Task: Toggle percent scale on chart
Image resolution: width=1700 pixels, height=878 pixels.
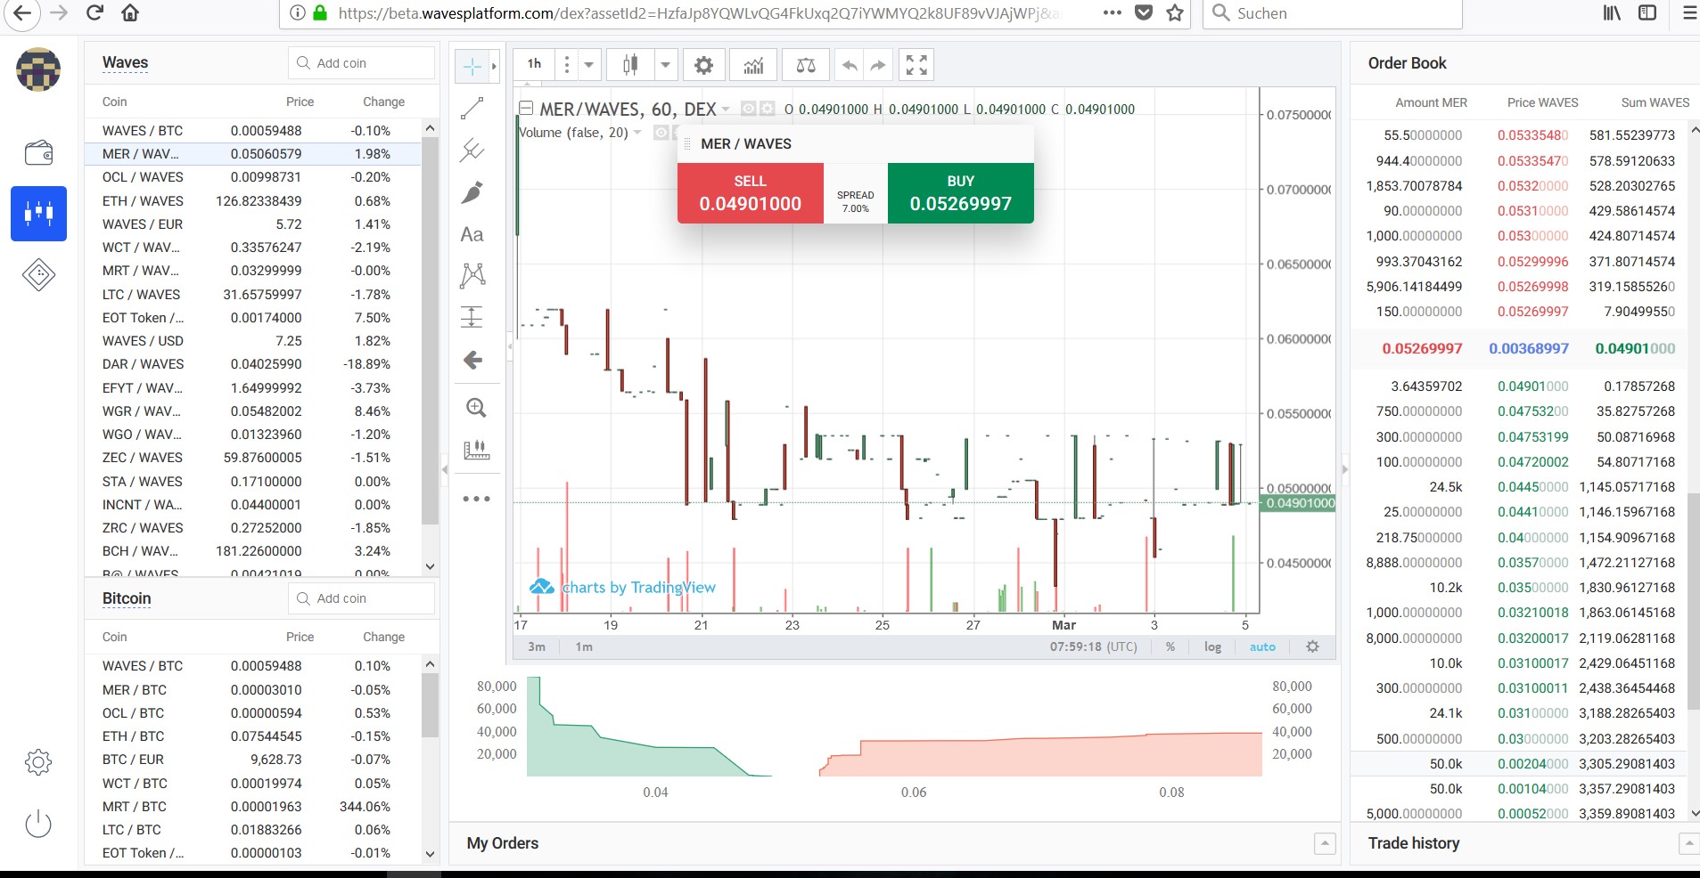Action: pyautogui.click(x=1170, y=646)
